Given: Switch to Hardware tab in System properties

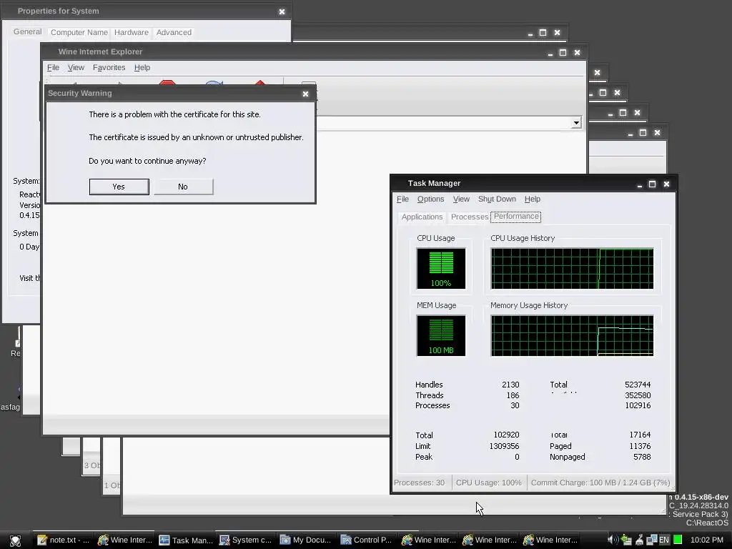Looking at the screenshot, I should (132, 32).
